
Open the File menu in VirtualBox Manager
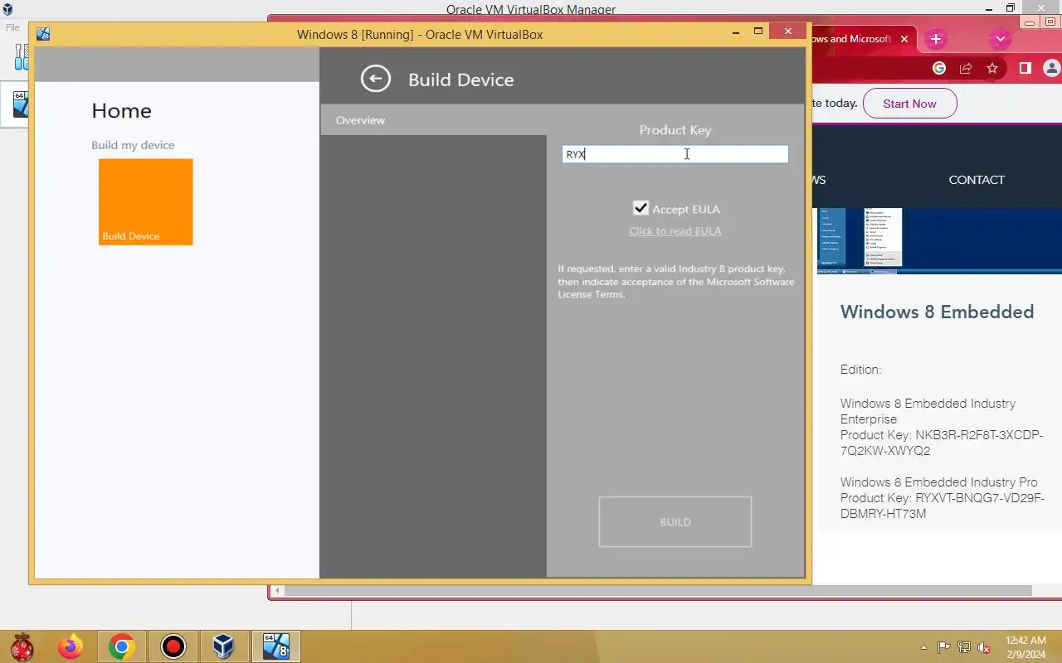pos(12,27)
